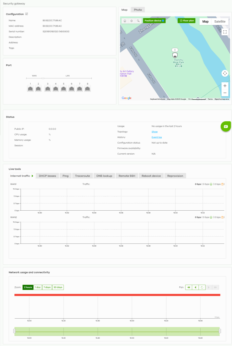
Task: Switch to the Photo tab
Action: tap(138, 10)
